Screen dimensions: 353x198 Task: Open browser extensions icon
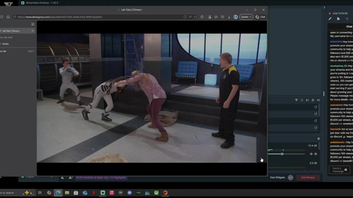point(202,17)
